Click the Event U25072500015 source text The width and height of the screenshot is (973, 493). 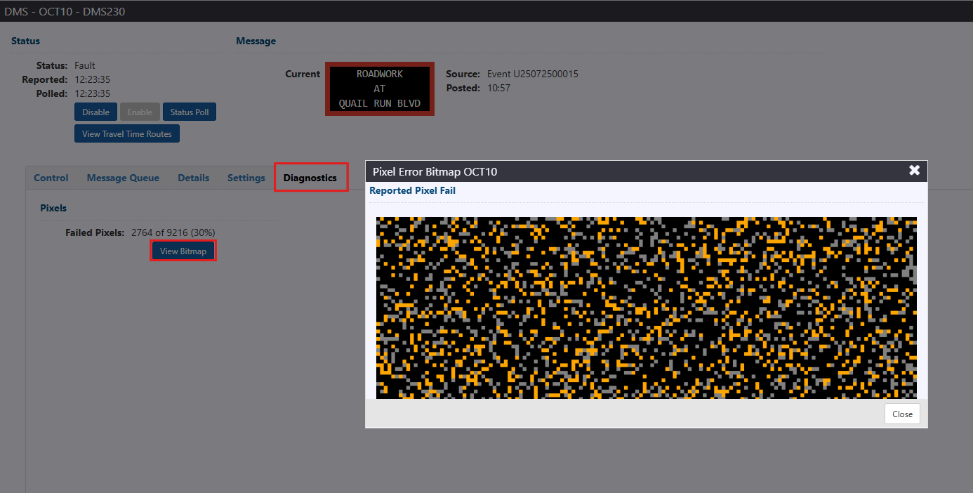(x=532, y=74)
